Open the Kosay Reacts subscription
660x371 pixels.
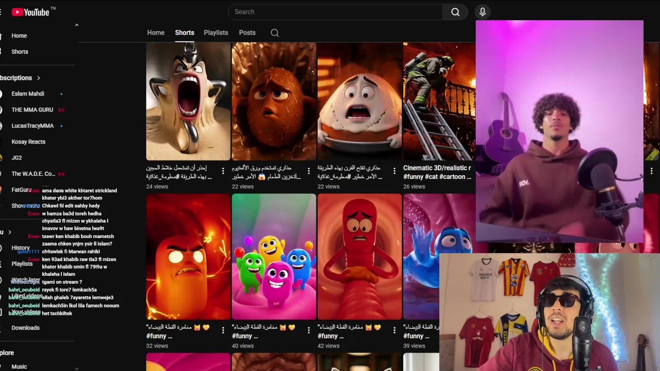(x=28, y=142)
